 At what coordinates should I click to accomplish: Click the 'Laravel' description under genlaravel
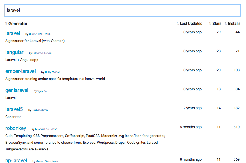point(11,98)
